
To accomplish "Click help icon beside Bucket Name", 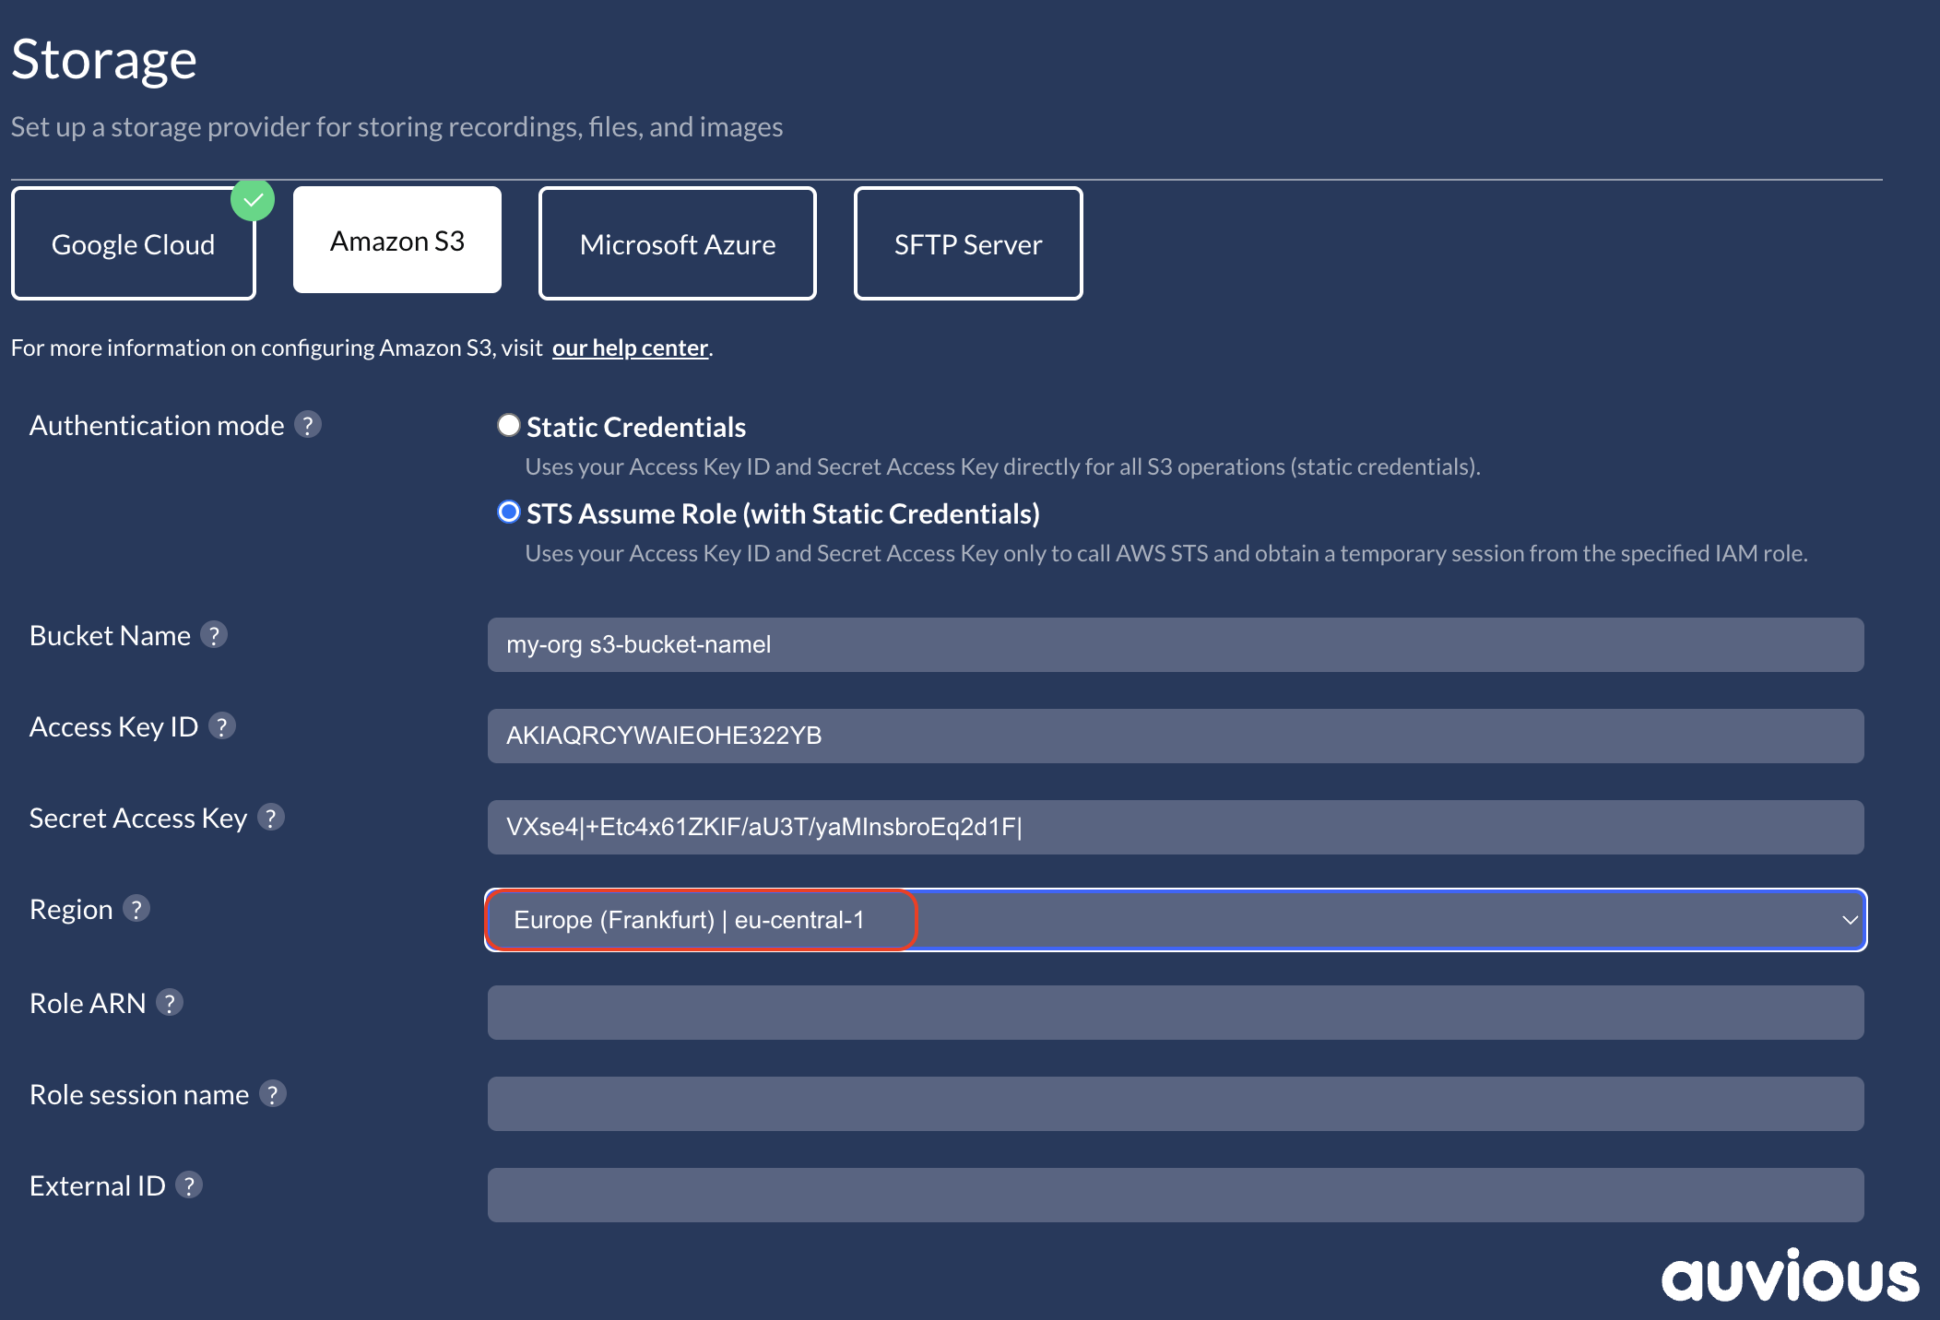I will click(x=214, y=635).
